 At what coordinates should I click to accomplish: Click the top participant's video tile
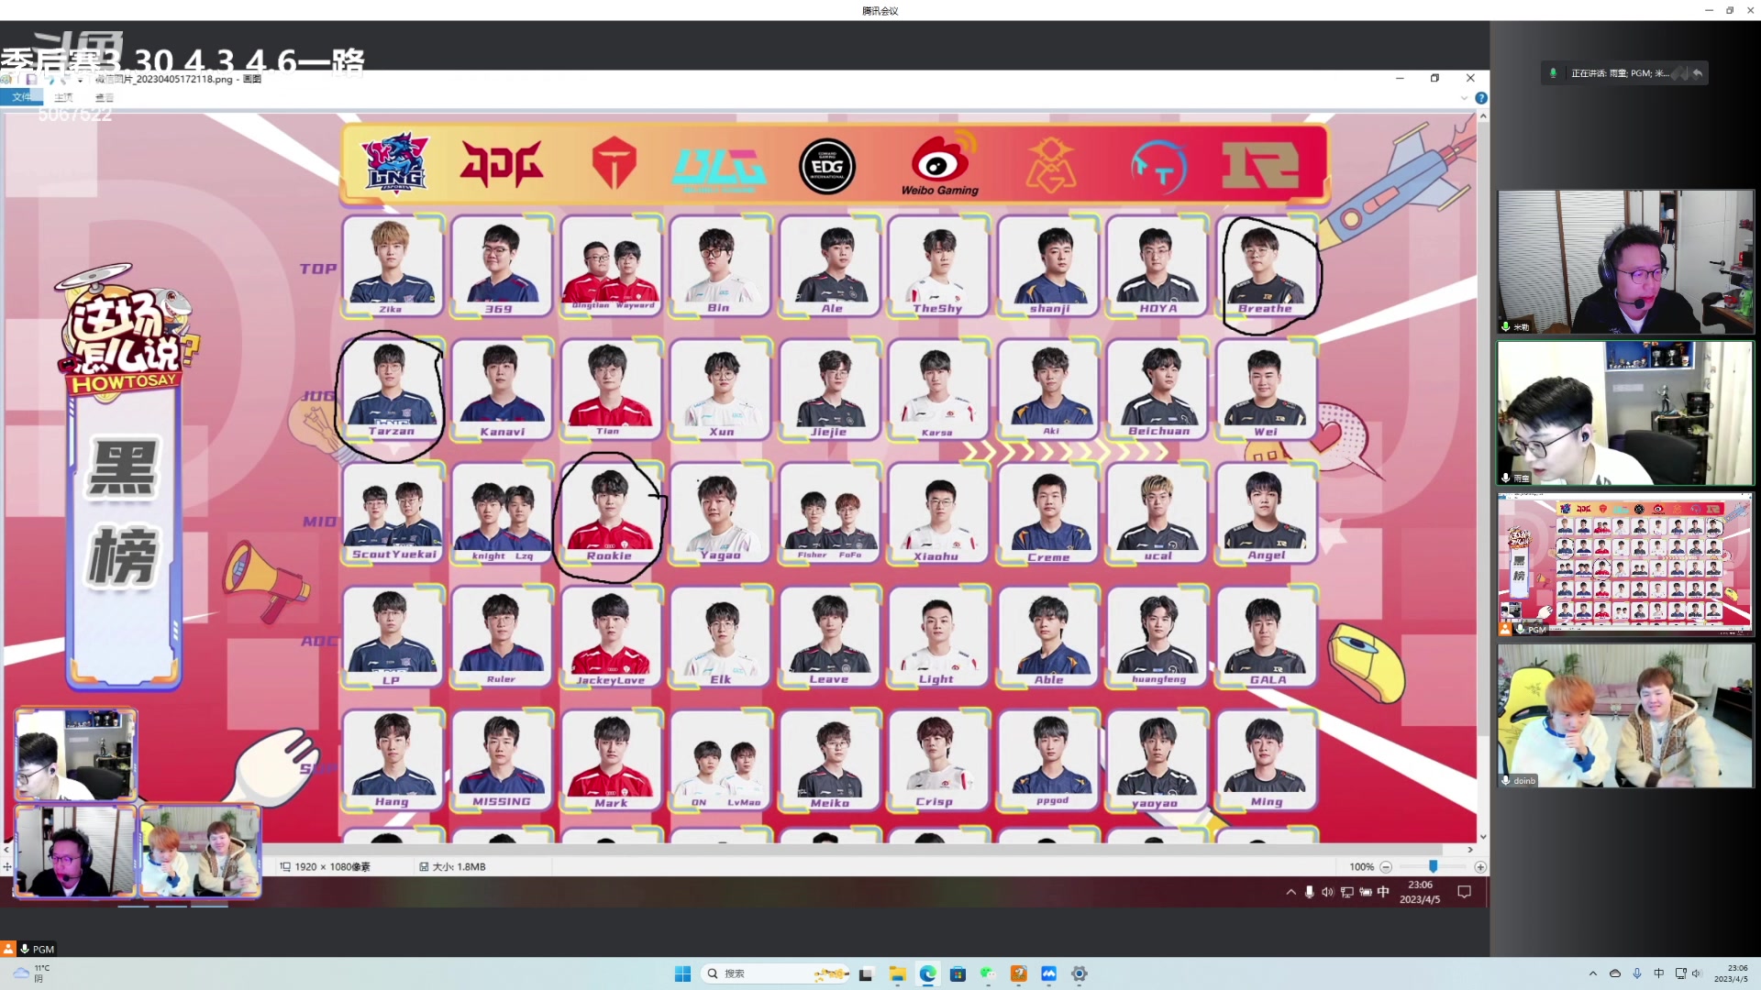click(1625, 261)
